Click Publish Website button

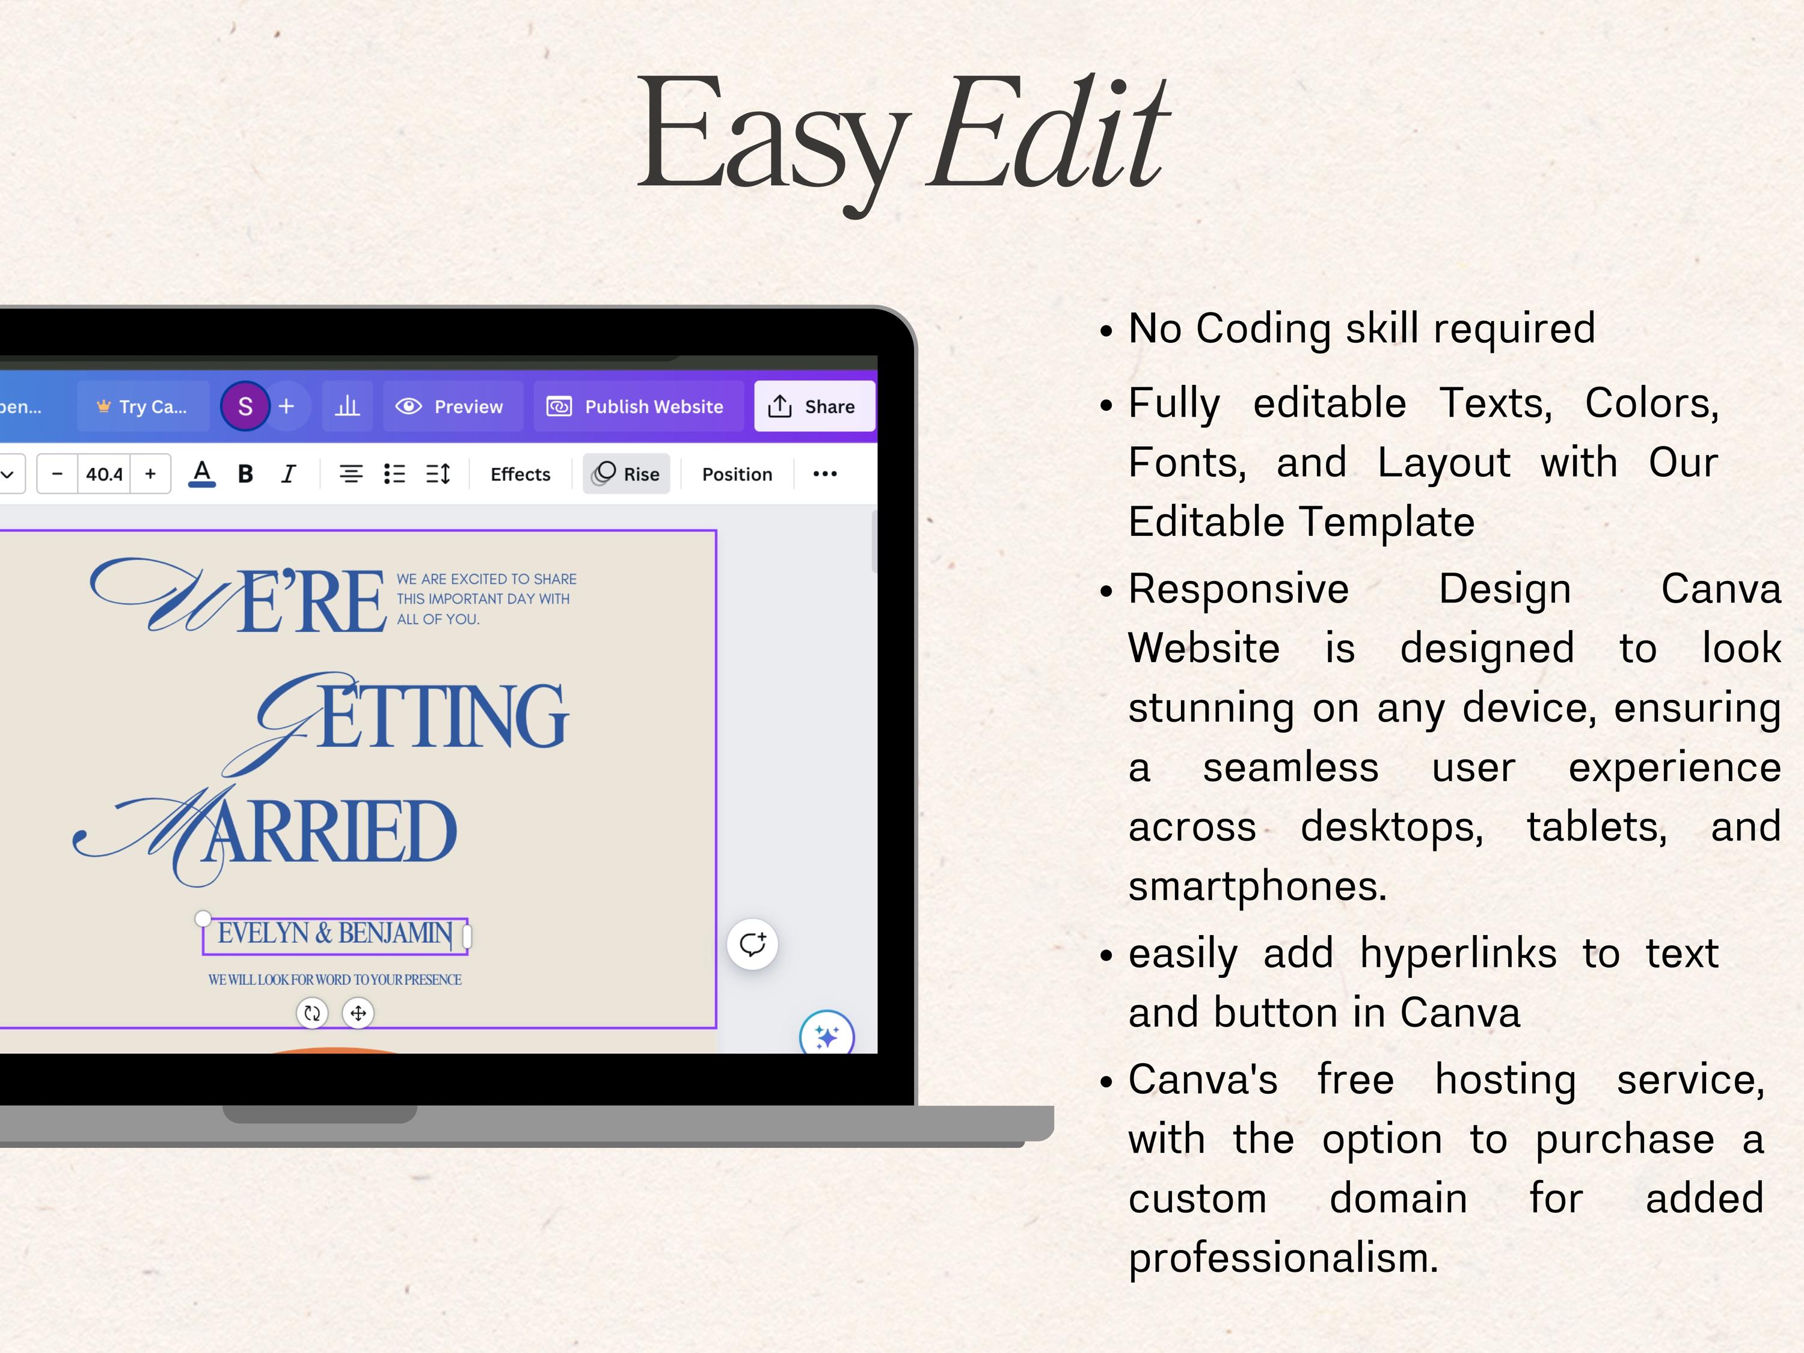[x=639, y=406]
